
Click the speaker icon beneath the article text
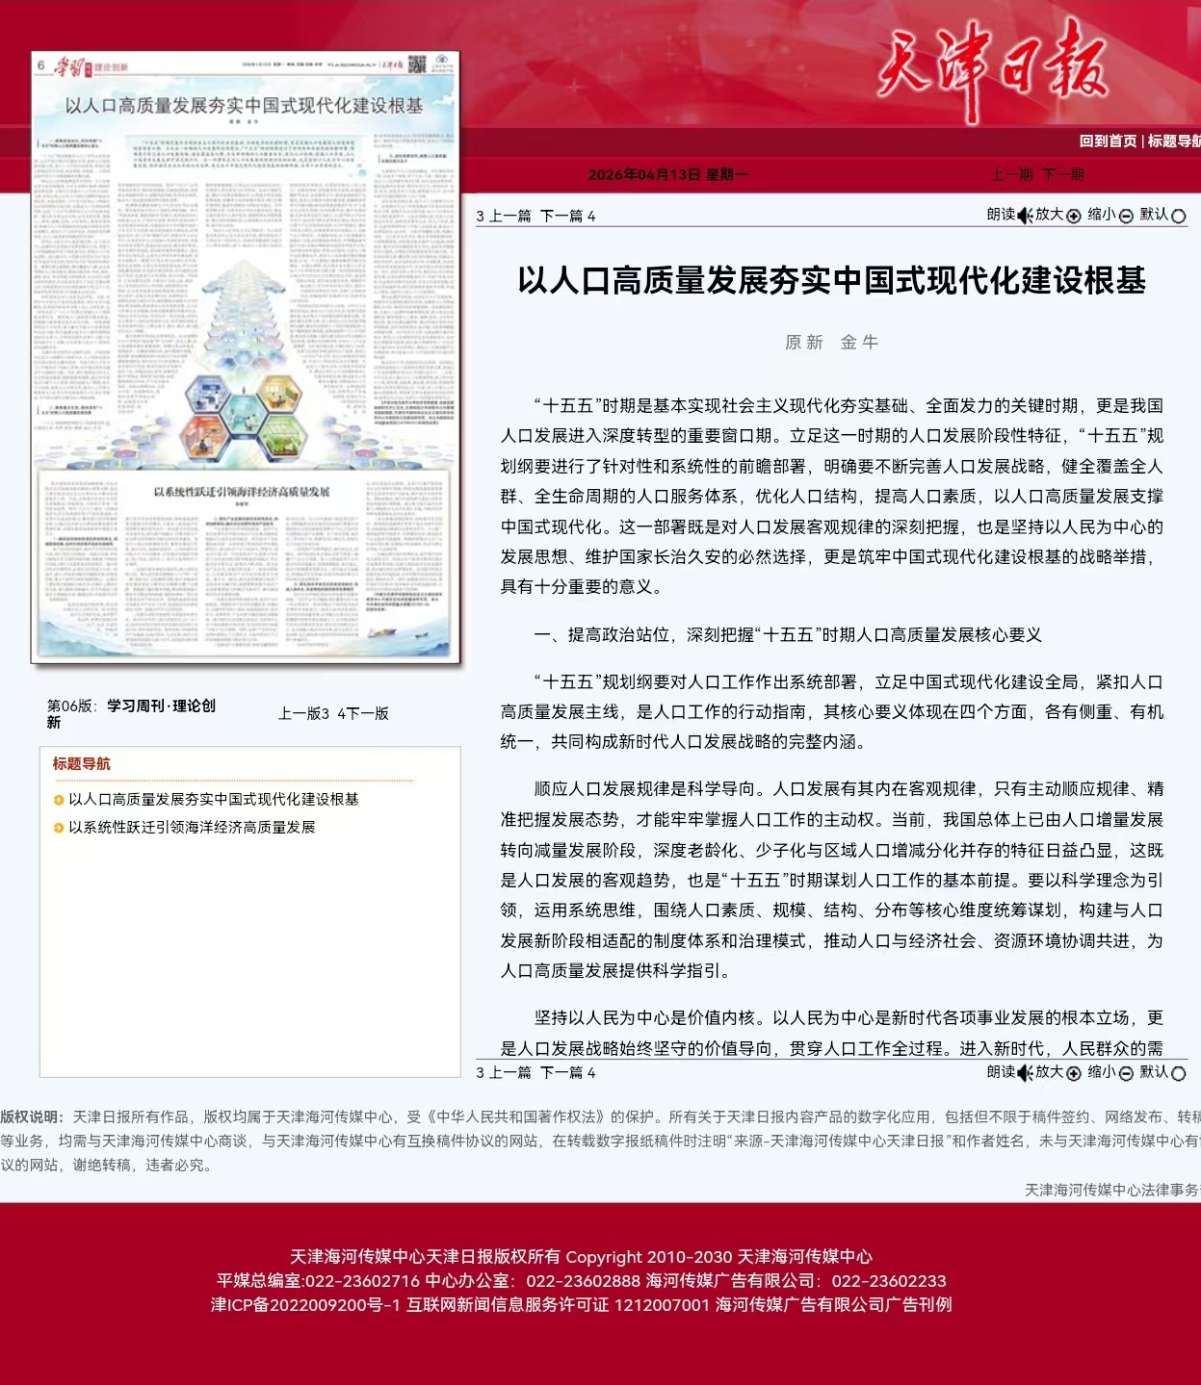coord(1025,1072)
